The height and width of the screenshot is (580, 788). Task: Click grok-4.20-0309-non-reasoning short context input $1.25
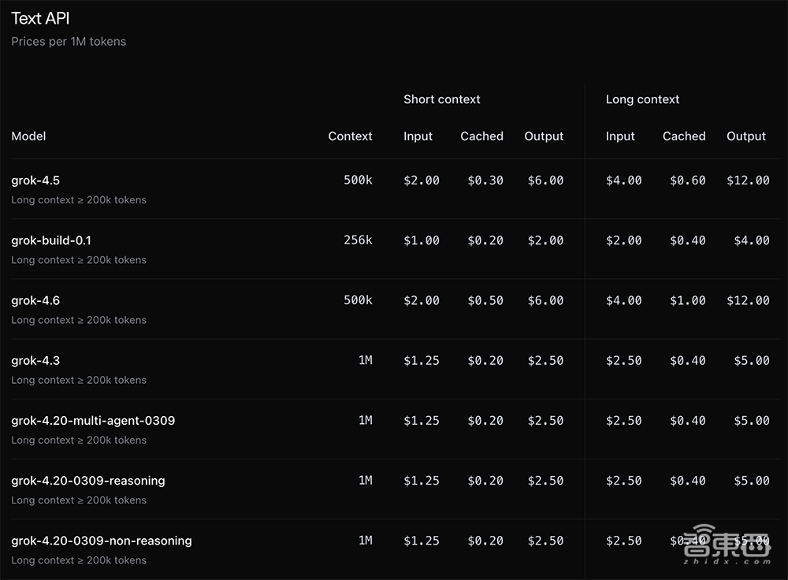pyautogui.click(x=422, y=541)
